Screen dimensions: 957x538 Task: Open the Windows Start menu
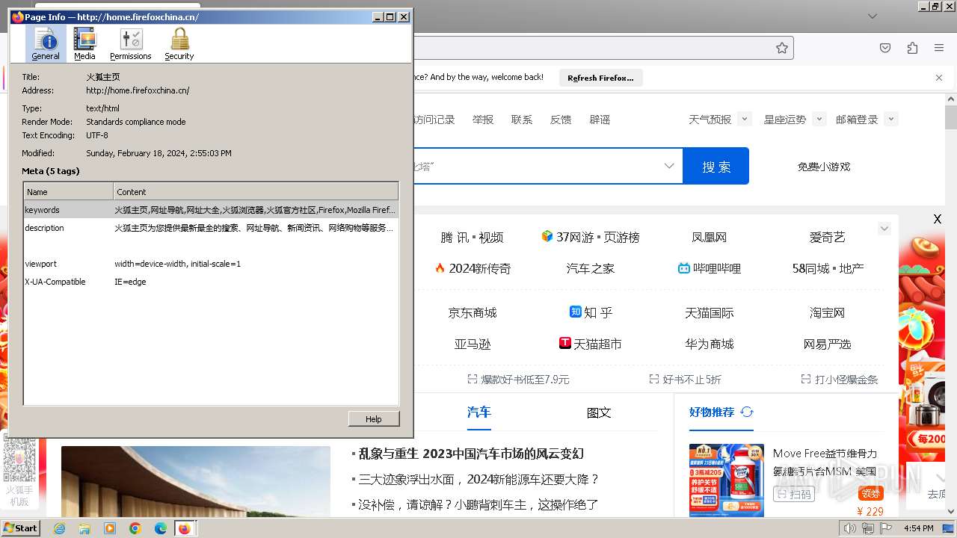point(20,528)
